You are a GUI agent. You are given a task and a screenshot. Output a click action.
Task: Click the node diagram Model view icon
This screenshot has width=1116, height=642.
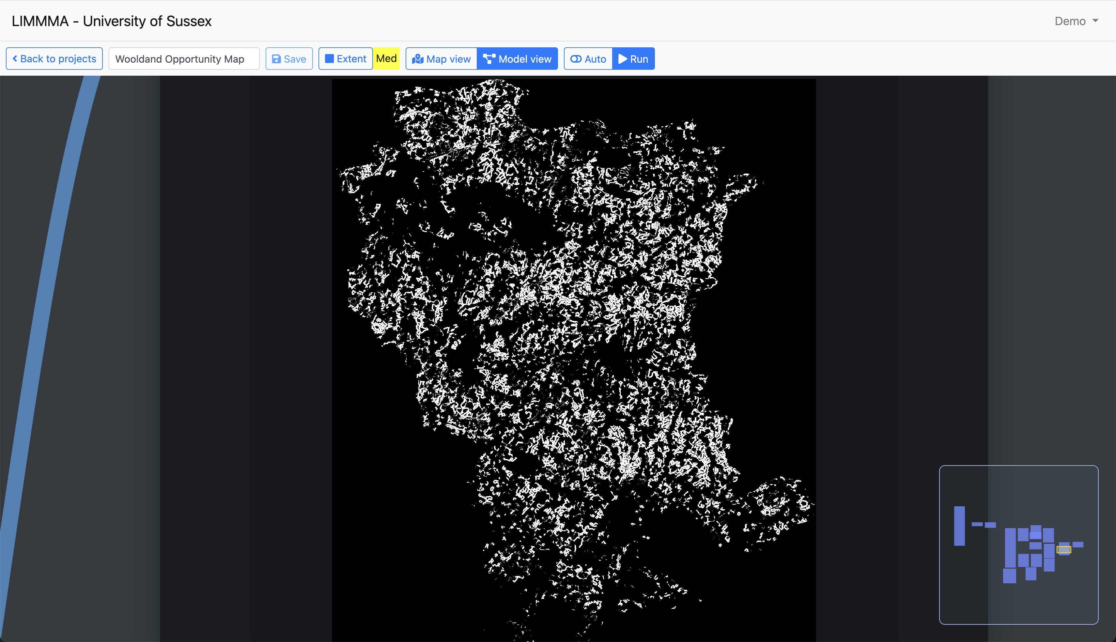tap(489, 59)
